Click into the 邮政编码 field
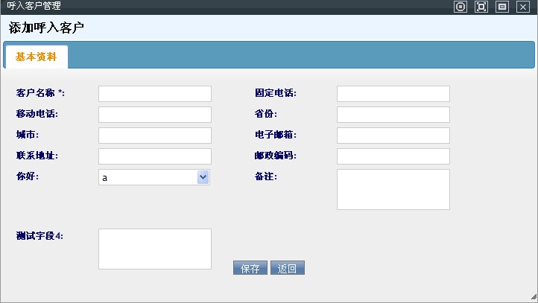 [x=393, y=156]
